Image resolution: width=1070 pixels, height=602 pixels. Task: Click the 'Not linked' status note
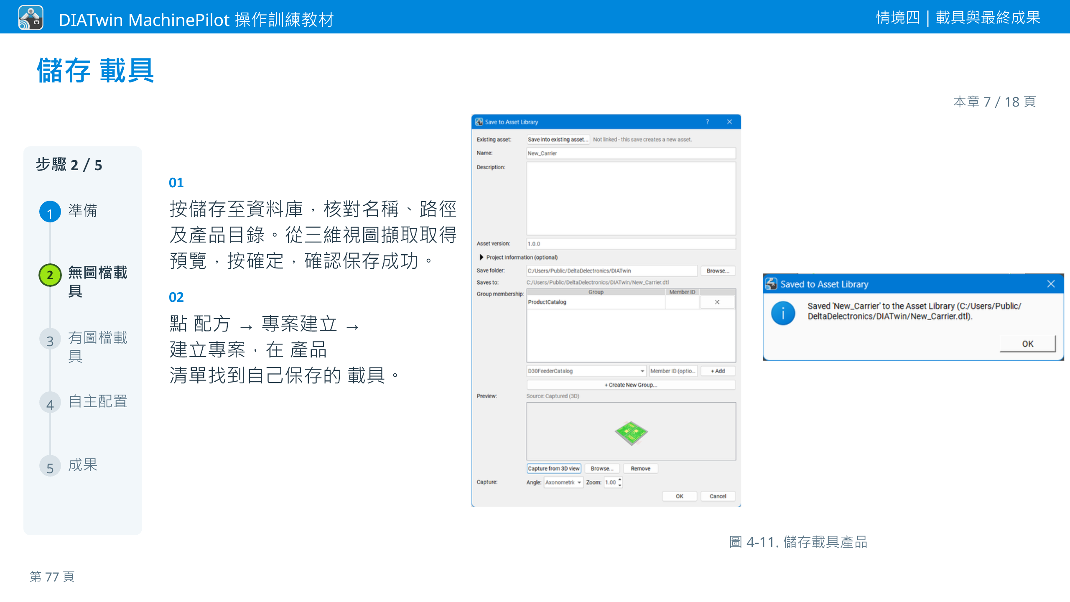click(642, 139)
